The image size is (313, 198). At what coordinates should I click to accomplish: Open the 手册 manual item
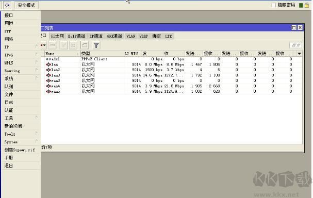pos(21,158)
